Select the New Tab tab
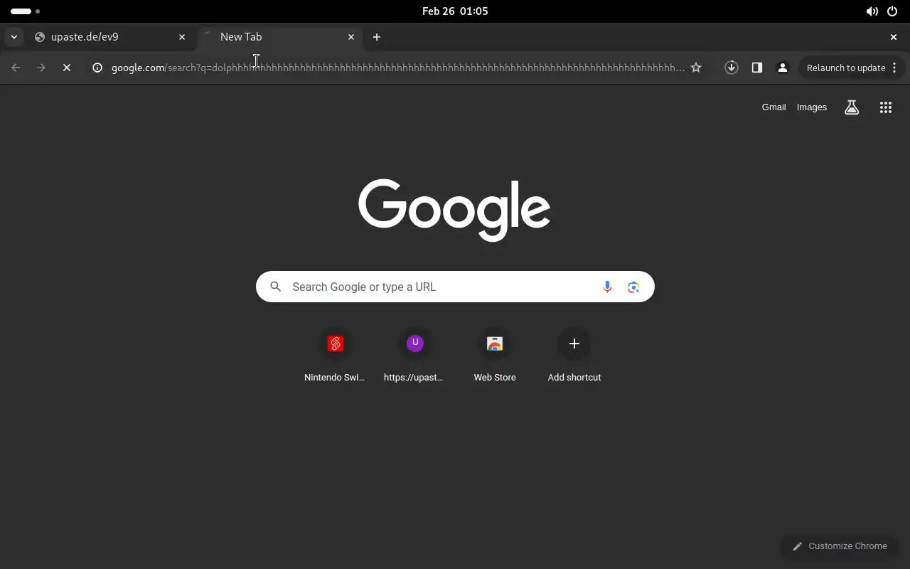The image size is (910, 569). click(279, 37)
